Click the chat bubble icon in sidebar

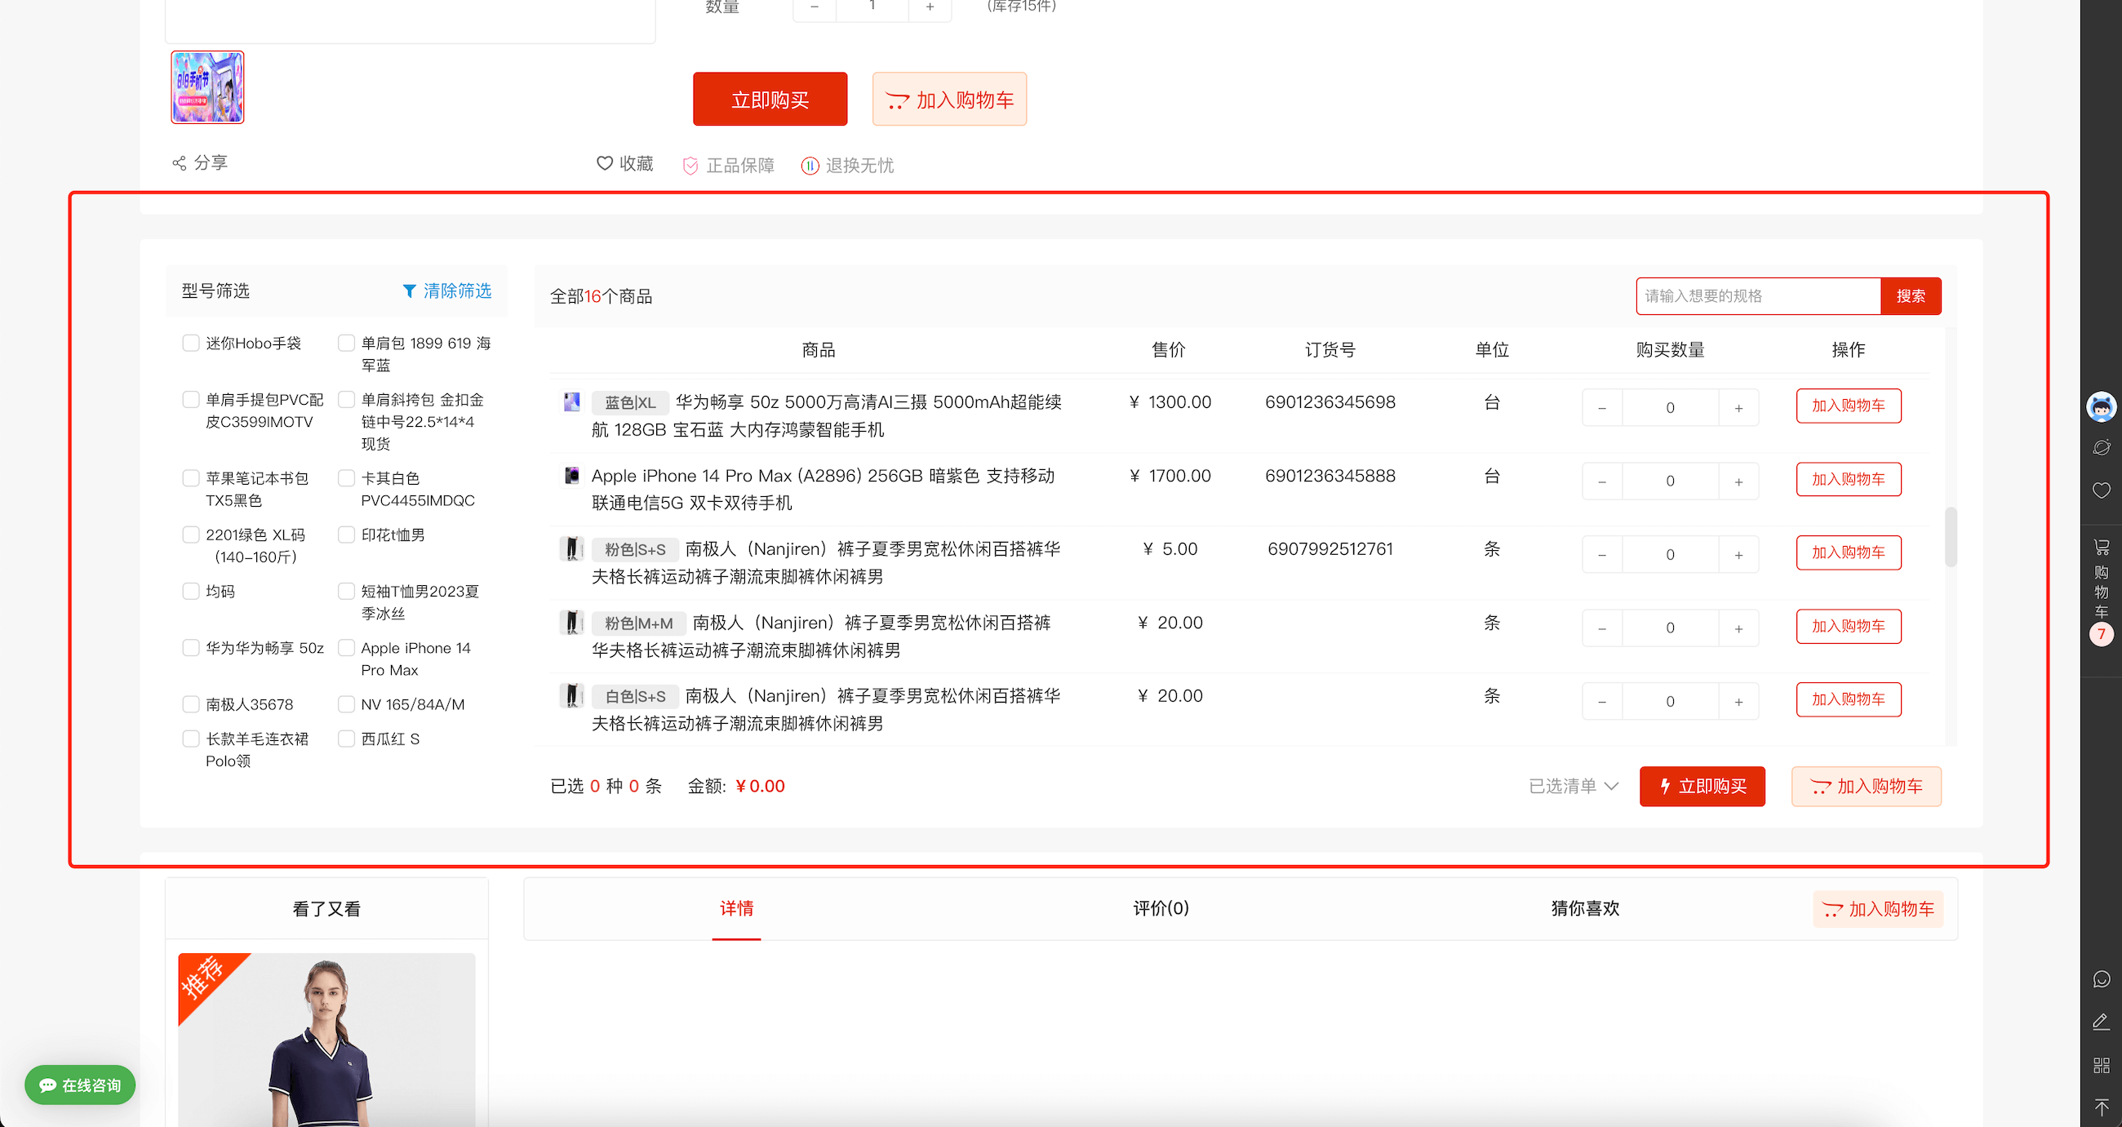tap(2102, 978)
